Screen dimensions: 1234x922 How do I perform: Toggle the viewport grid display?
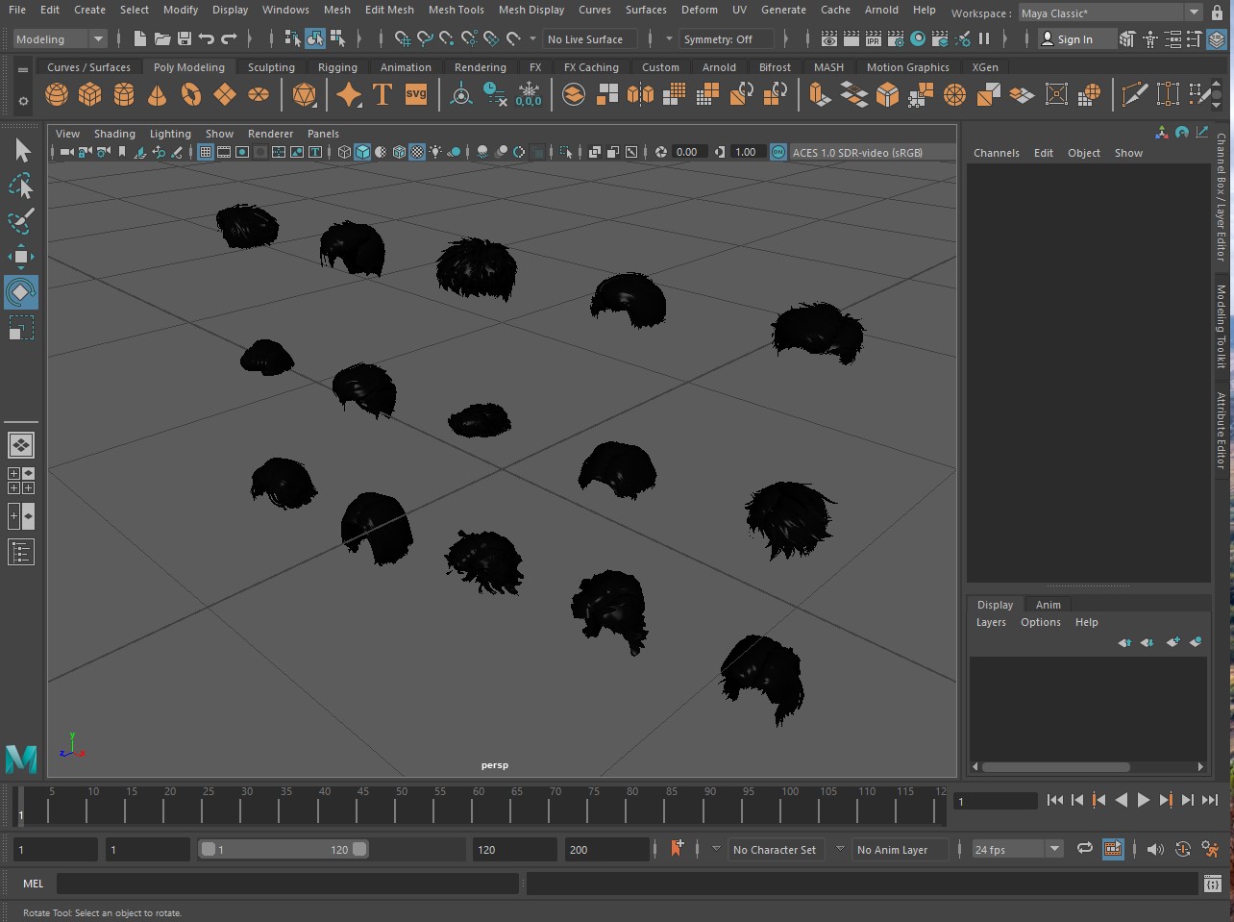[206, 152]
